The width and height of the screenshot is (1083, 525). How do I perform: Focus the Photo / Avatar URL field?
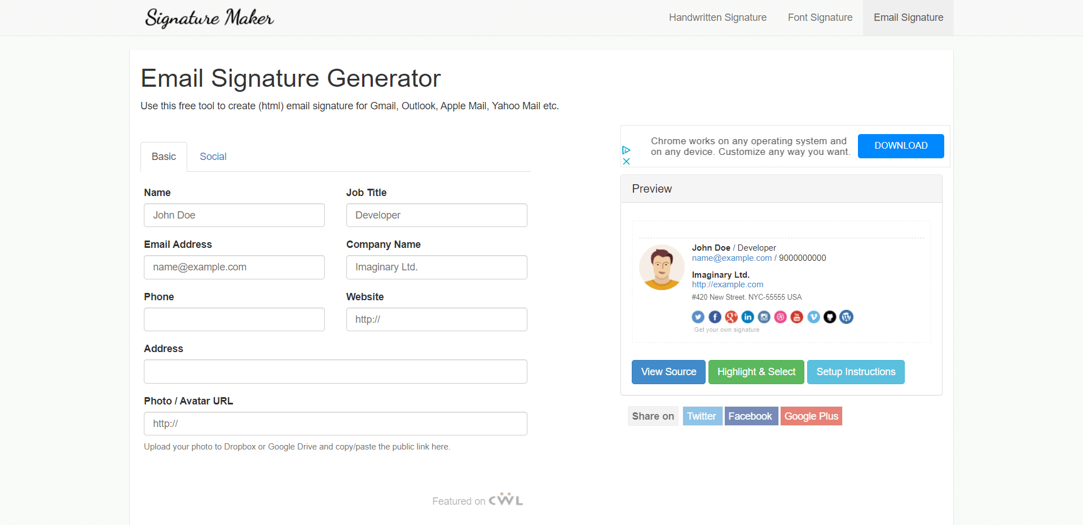tap(335, 424)
